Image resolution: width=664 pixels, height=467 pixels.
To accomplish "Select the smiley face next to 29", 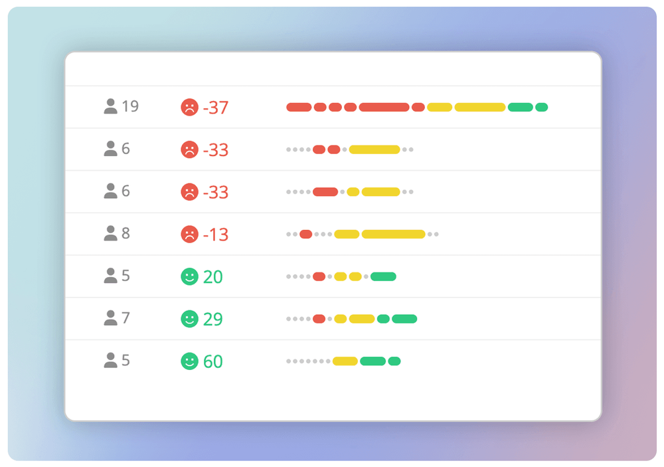I will click(189, 319).
